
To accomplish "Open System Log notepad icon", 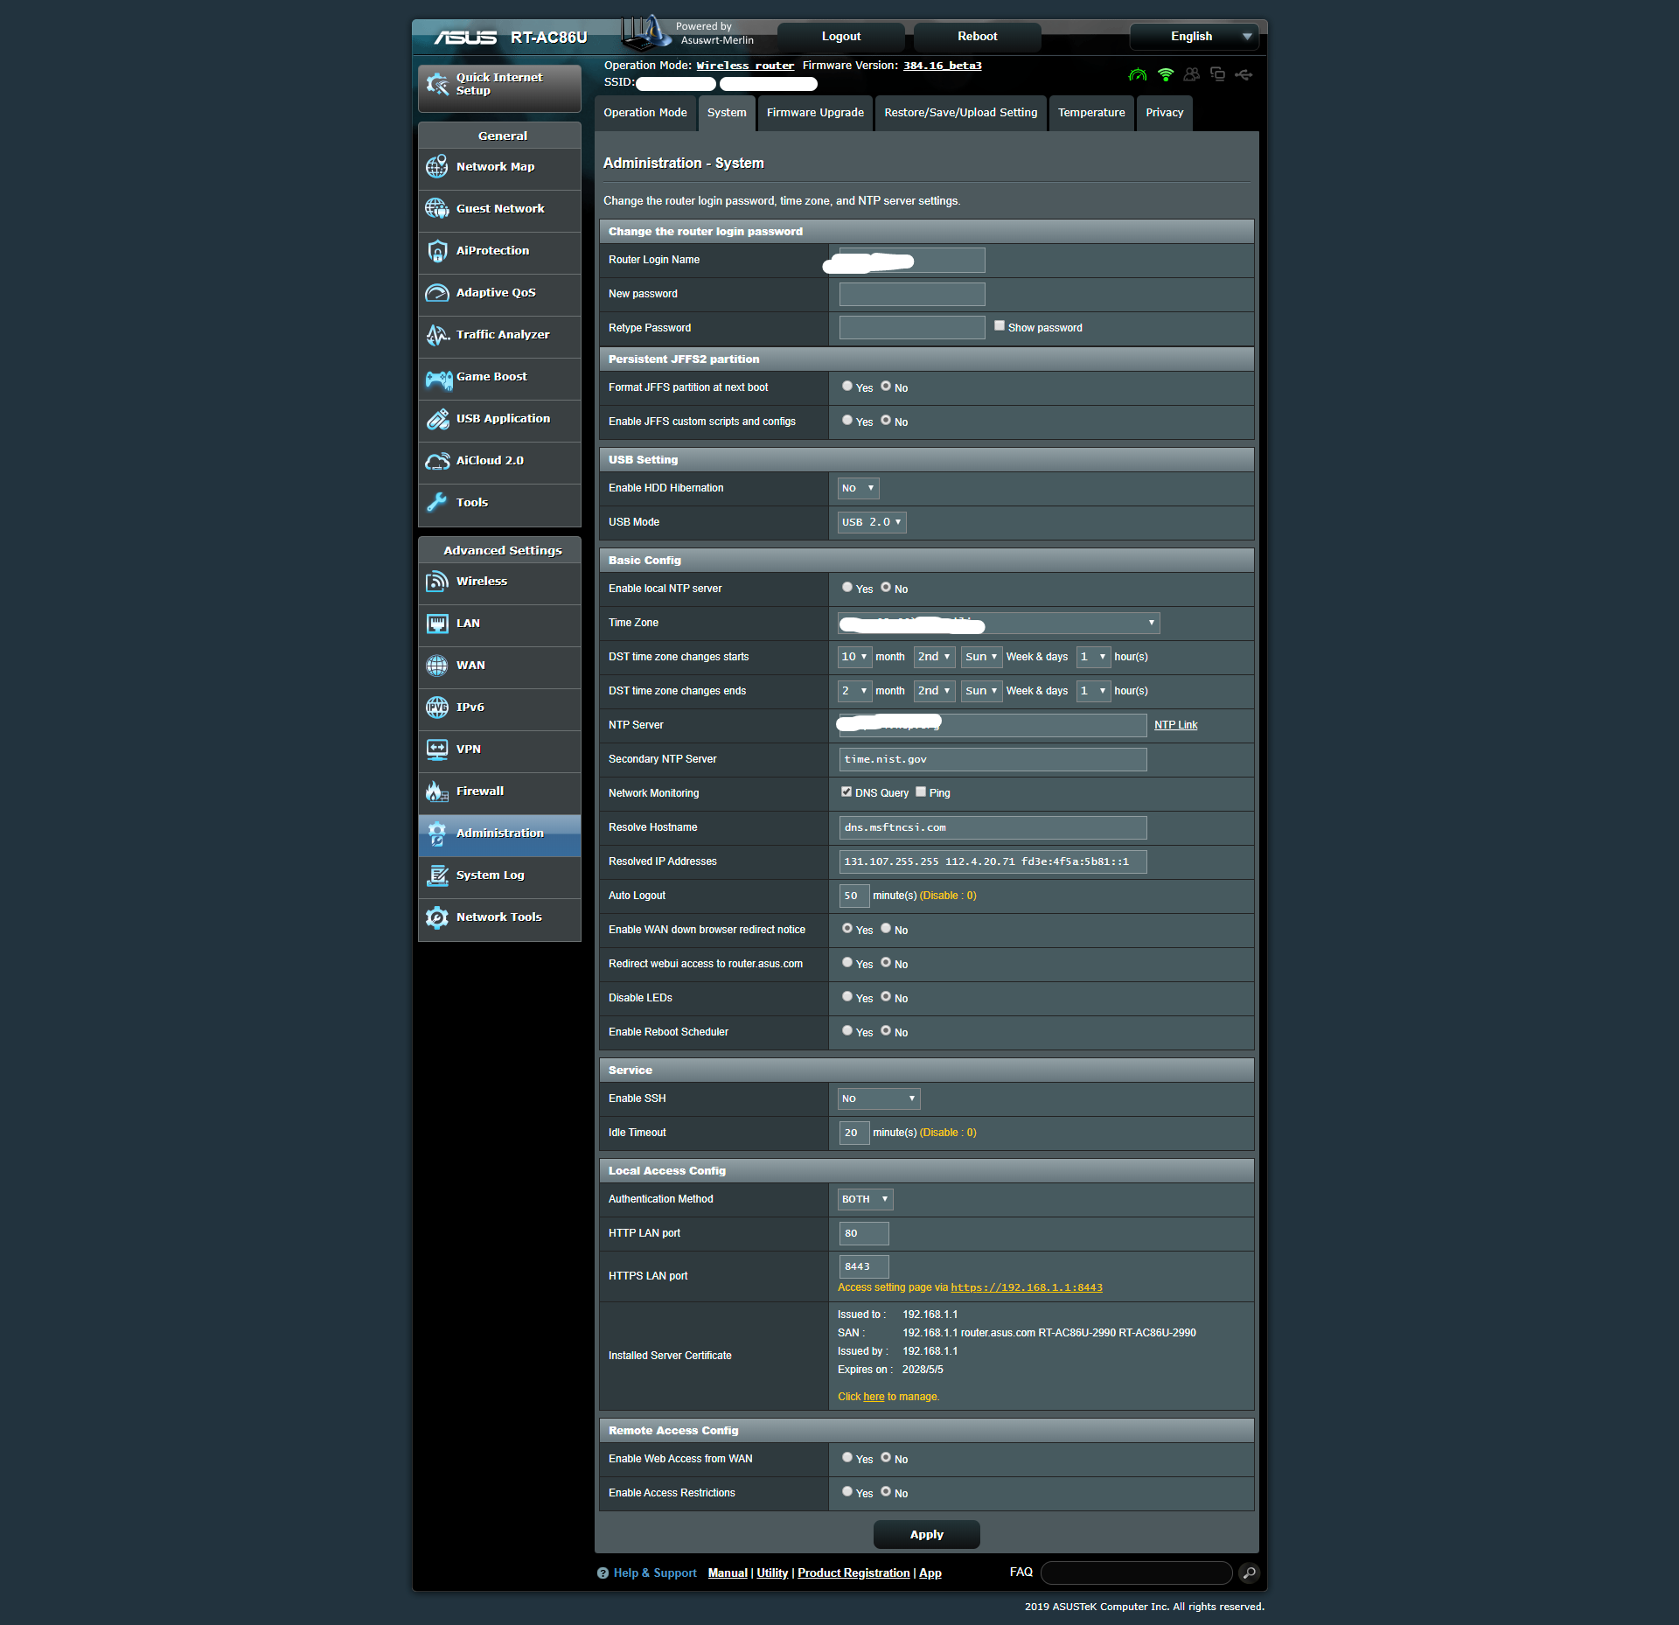I will point(437,875).
